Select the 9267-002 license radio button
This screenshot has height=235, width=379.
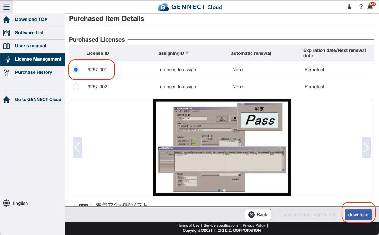click(x=76, y=87)
